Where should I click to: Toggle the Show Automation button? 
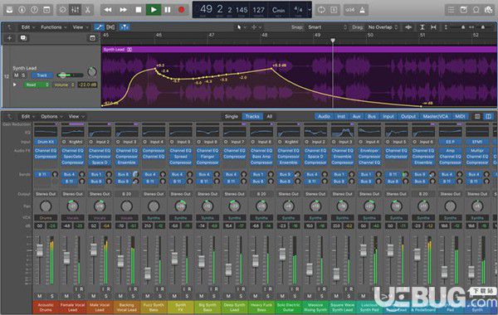click(x=99, y=27)
